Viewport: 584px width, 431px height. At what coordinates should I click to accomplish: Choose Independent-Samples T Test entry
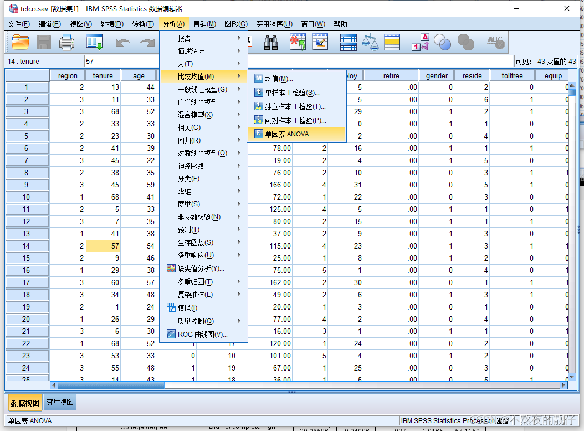pos(297,107)
